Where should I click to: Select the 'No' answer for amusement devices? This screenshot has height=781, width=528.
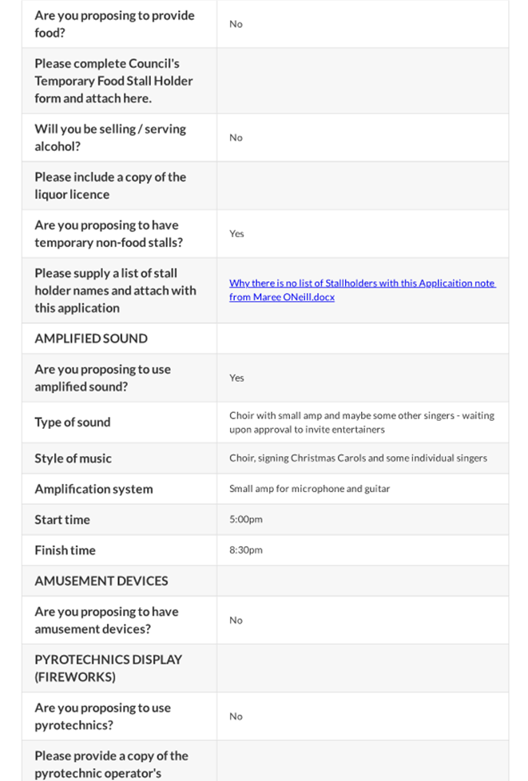tap(236, 620)
